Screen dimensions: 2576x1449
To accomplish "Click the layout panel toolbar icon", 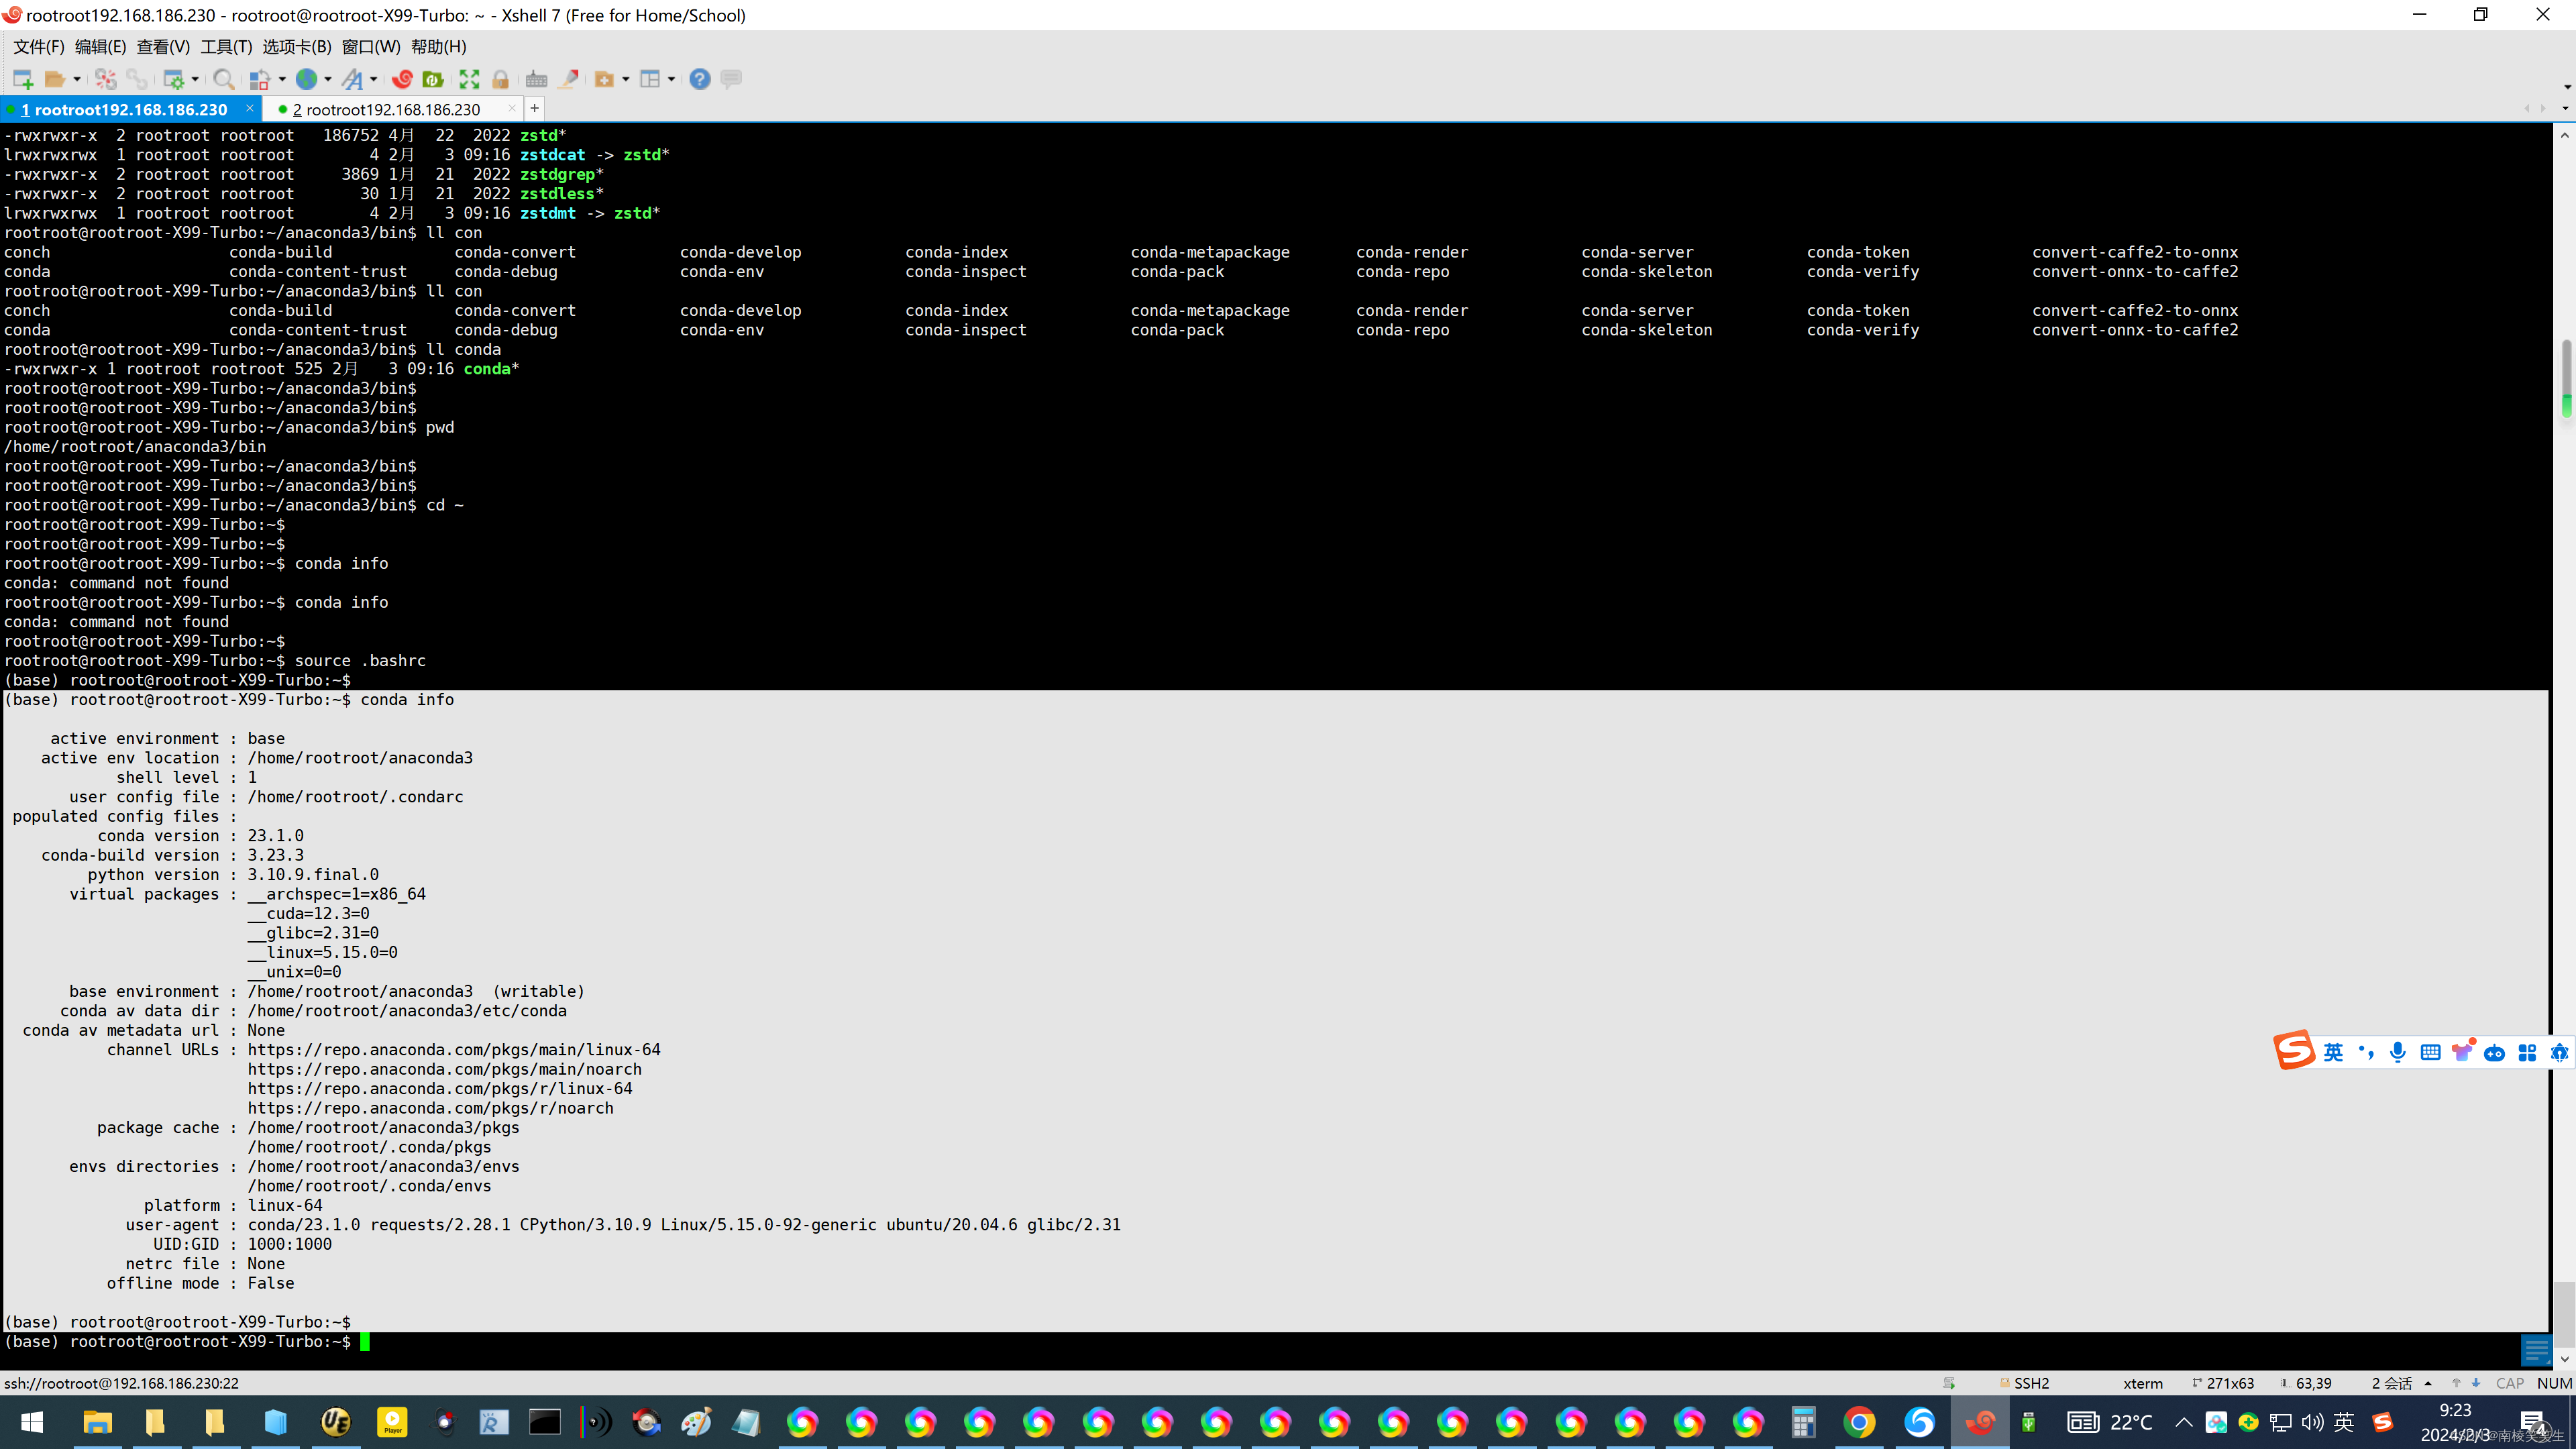I will (x=650, y=79).
